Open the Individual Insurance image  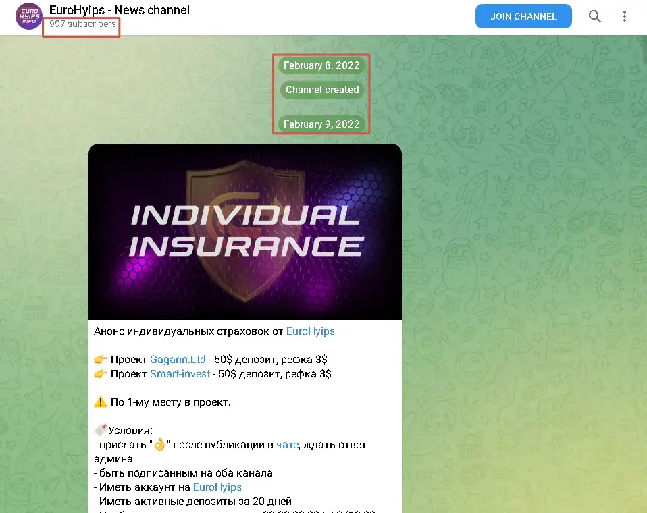(245, 232)
